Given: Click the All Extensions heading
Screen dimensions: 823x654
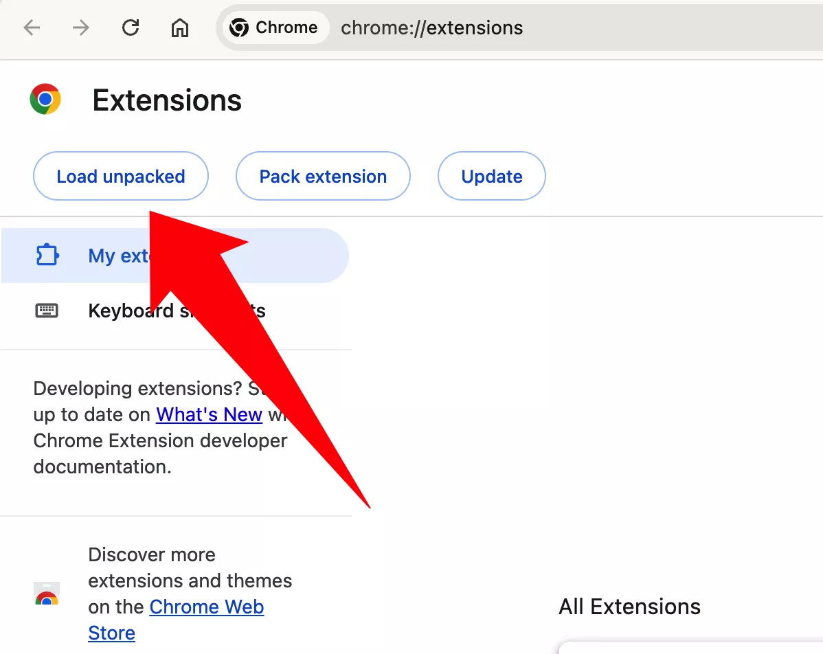Looking at the screenshot, I should click(629, 607).
